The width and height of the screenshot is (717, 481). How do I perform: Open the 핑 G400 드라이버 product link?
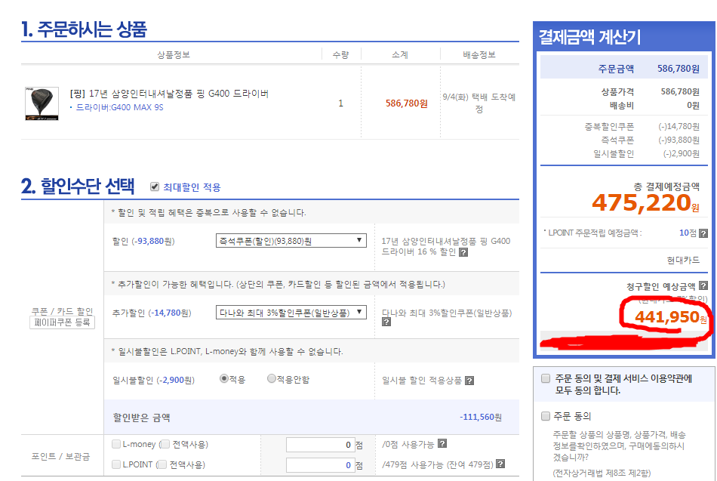169,94
